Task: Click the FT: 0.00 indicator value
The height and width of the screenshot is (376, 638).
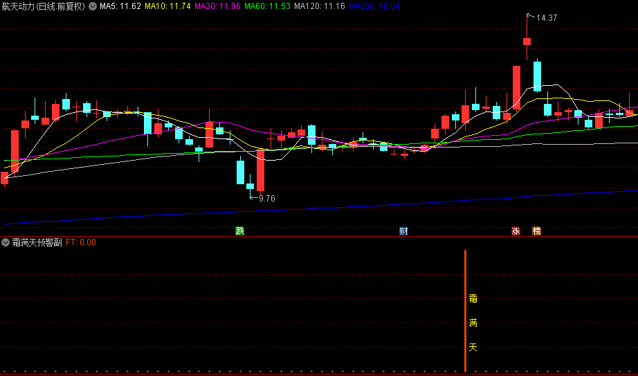Action: [81, 242]
